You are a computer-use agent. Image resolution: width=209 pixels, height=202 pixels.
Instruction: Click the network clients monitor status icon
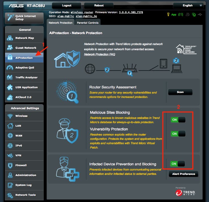(194, 15)
